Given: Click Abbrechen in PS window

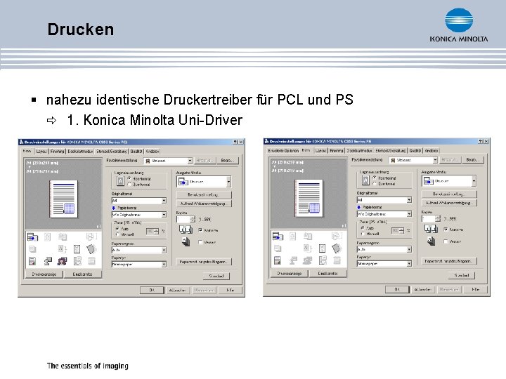Looking at the screenshot, I should [x=423, y=290].
